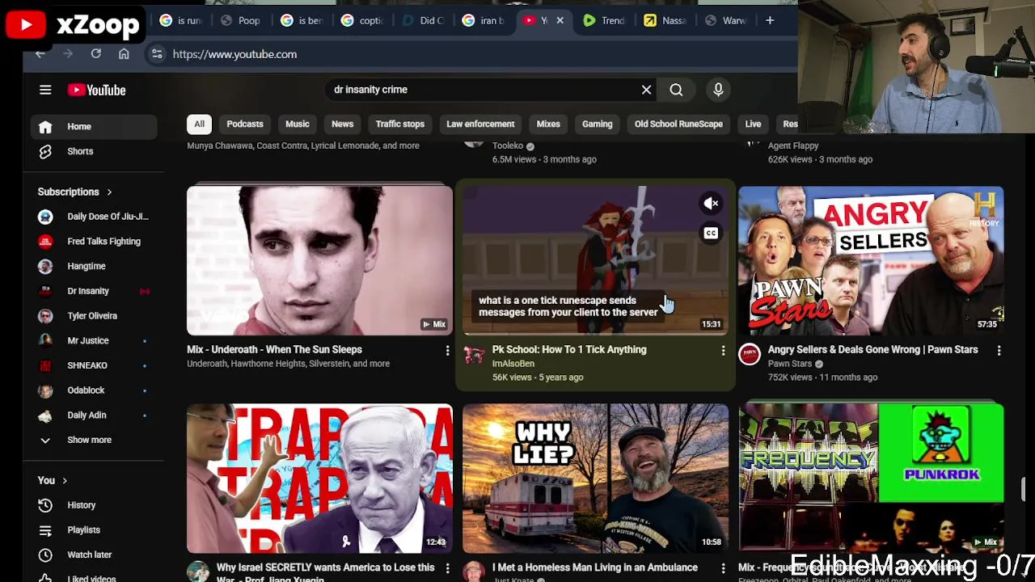Expand subscriptions list with Show more
The height and width of the screenshot is (582, 1035).
[94, 440]
